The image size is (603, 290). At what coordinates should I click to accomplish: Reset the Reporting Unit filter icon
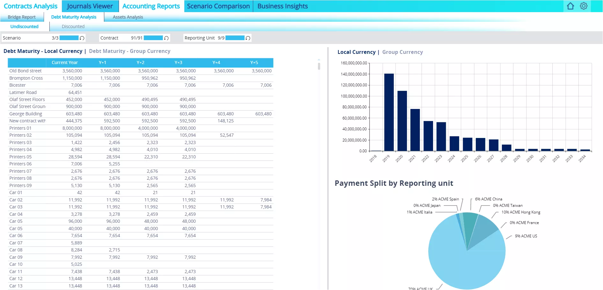click(248, 38)
